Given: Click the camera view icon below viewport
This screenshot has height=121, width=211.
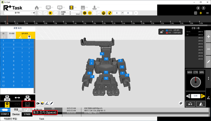Looking at the screenshot, I should (x=38, y=103).
